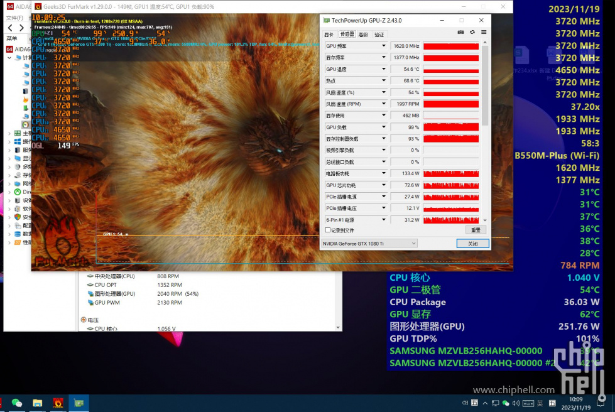Select the database tree icon

tap(18, 234)
